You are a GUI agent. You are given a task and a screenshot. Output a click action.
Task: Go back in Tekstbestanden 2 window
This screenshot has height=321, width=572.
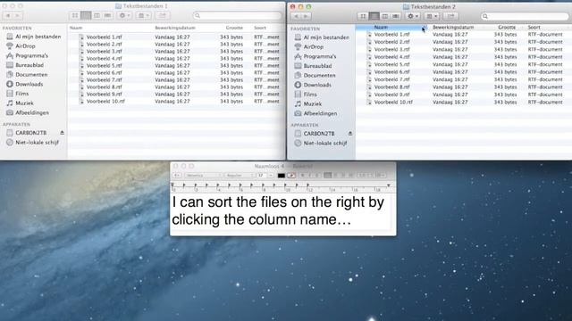point(297,16)
